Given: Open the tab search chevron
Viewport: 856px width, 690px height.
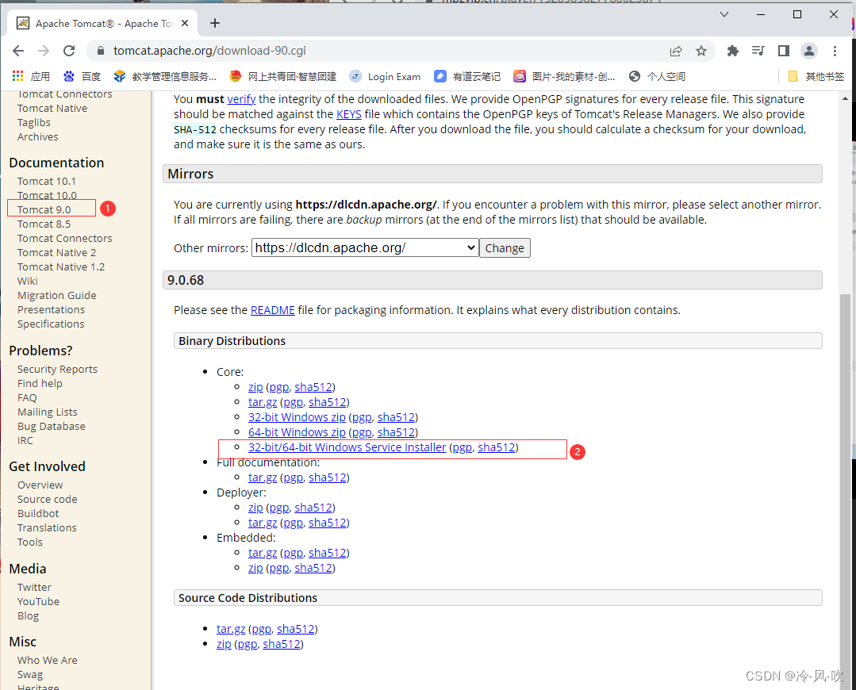Looking at the screenshot, I should tap(724, 14).
